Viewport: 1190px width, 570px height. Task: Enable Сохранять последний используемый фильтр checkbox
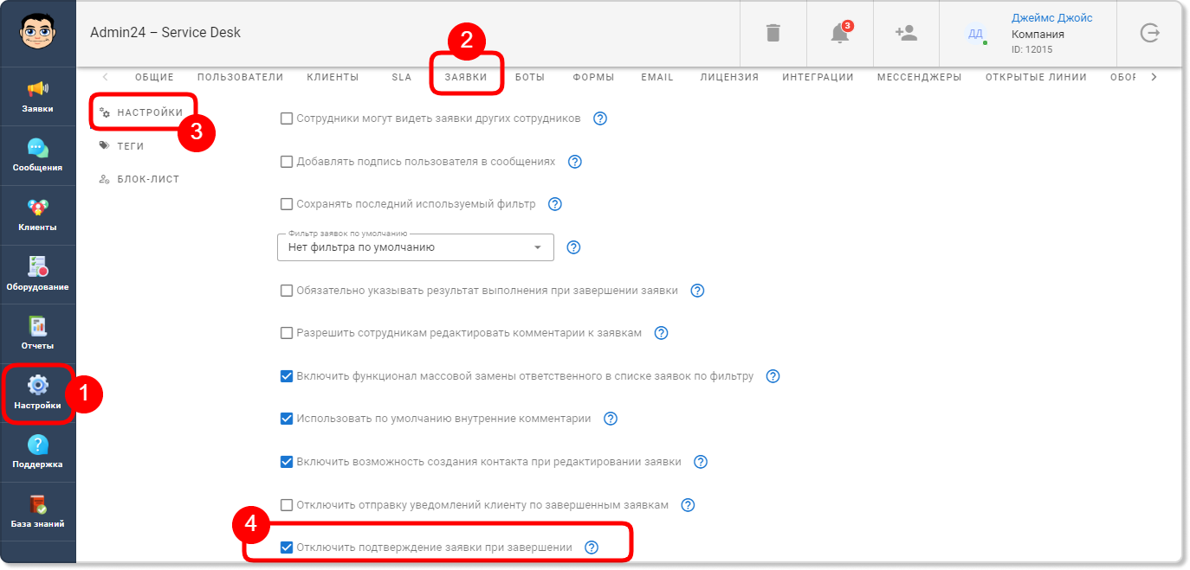[287, 204]
